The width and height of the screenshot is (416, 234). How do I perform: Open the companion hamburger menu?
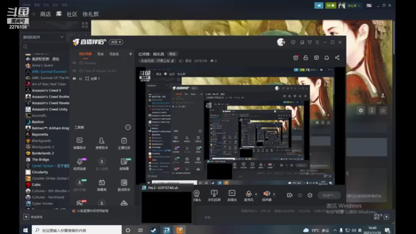(317, 42)
